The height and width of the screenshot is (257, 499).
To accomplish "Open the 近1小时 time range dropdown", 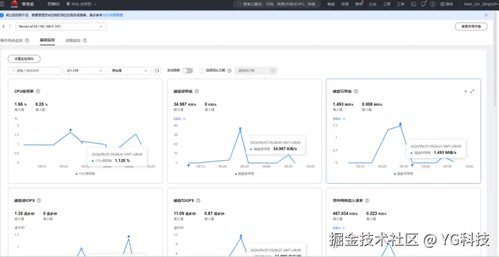I will click(85, 71).
